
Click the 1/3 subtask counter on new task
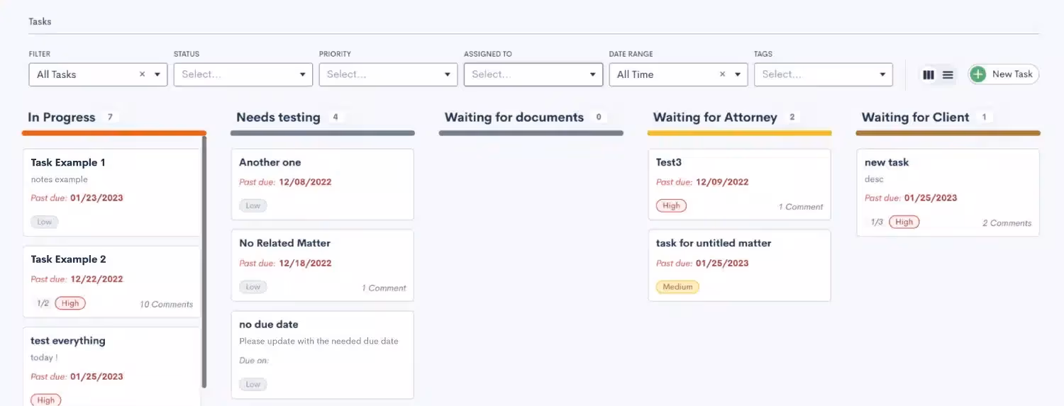pos(877,222)
